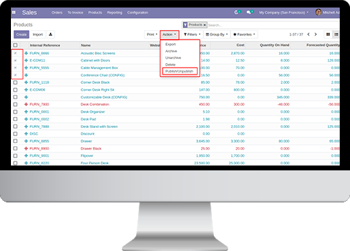Click the user avatar picture
Image resolution: width=350 pixels, height=251 pixels.
click(319, 12)
